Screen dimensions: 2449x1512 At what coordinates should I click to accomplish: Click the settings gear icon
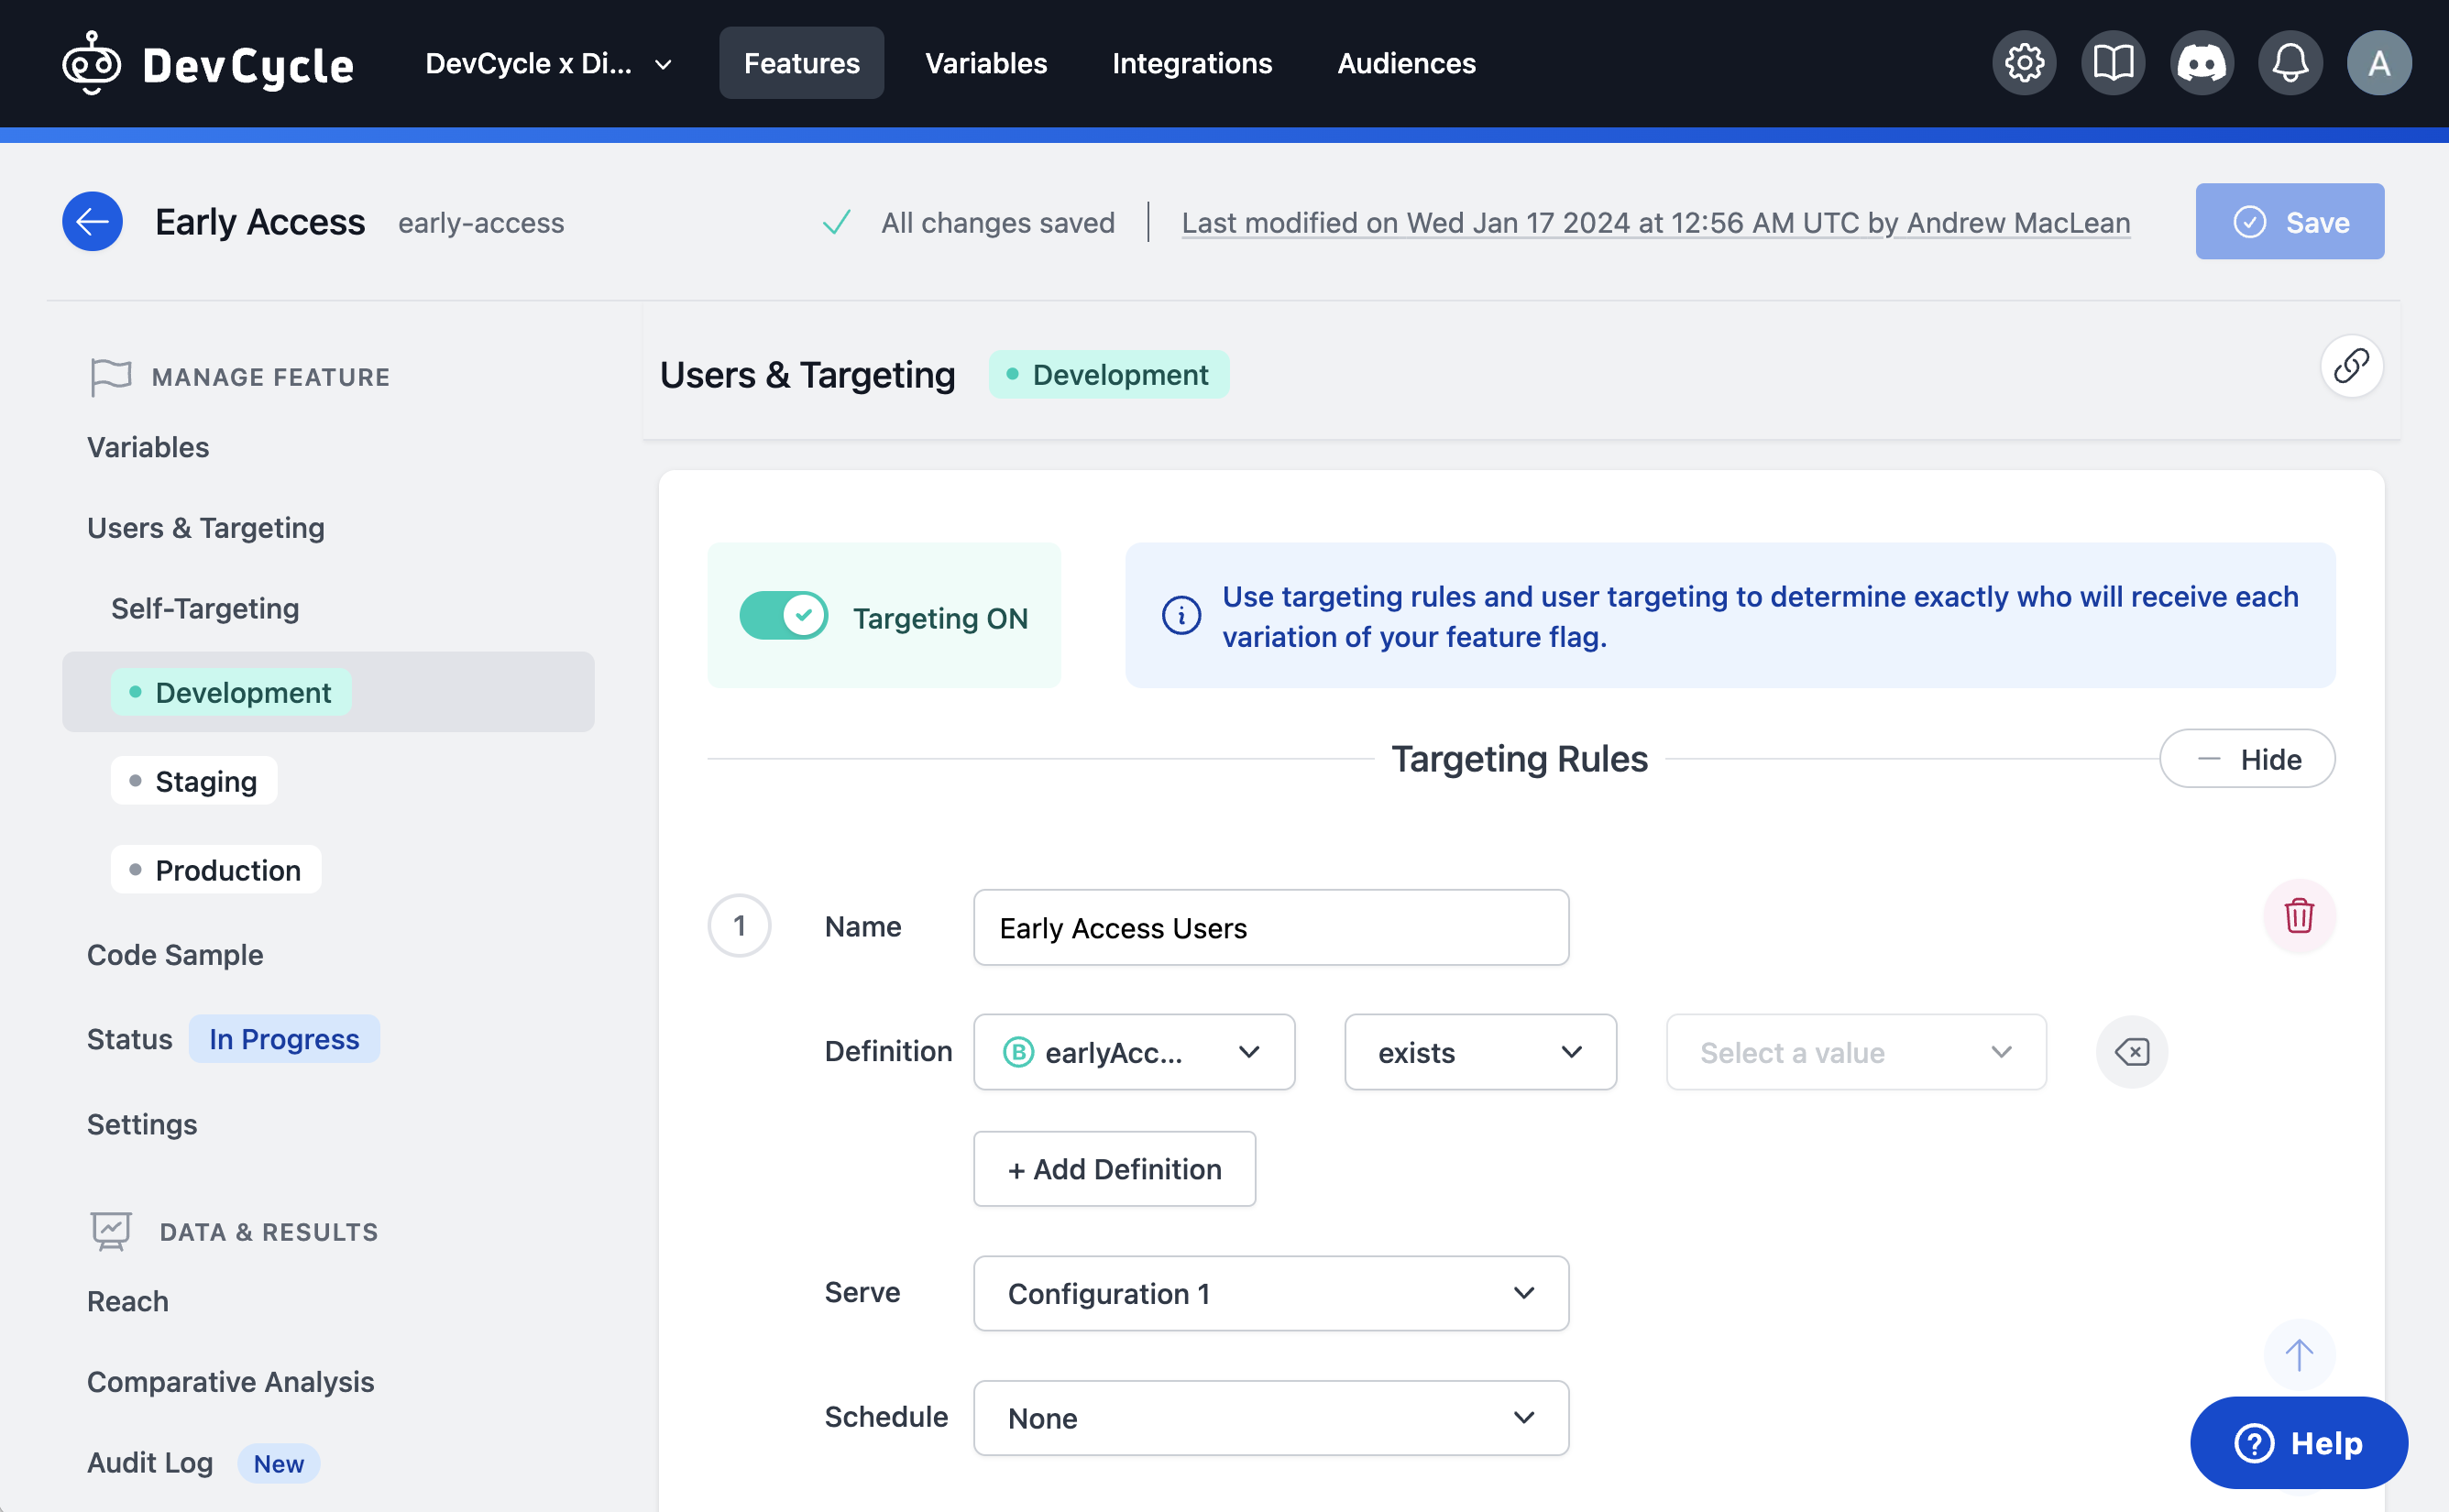(2027, 61)
